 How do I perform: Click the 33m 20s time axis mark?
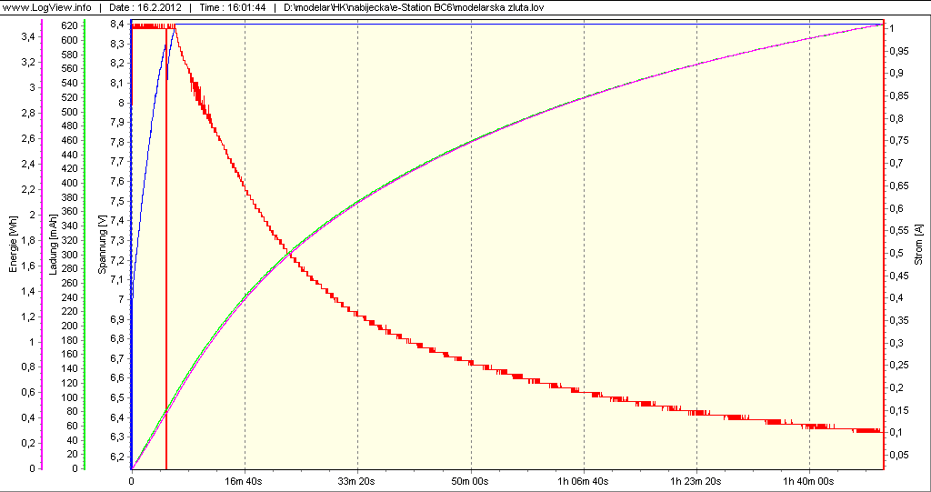point(357,480)
